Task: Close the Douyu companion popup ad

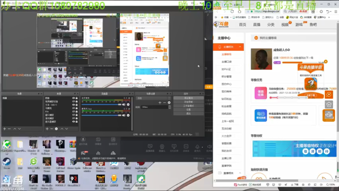Action: 326,62
